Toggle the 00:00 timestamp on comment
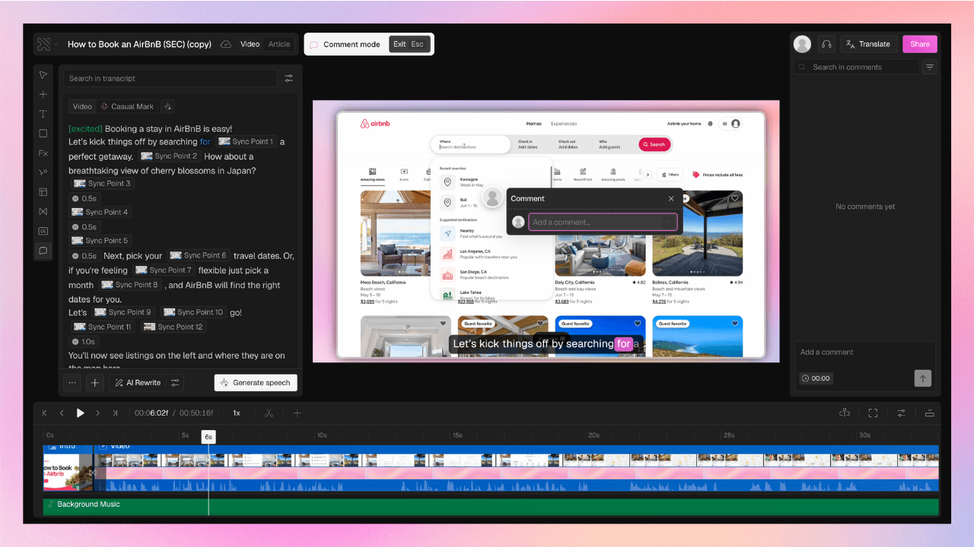Image resolution: width=974 pixels, height=547 pixels. click(816, 378)
